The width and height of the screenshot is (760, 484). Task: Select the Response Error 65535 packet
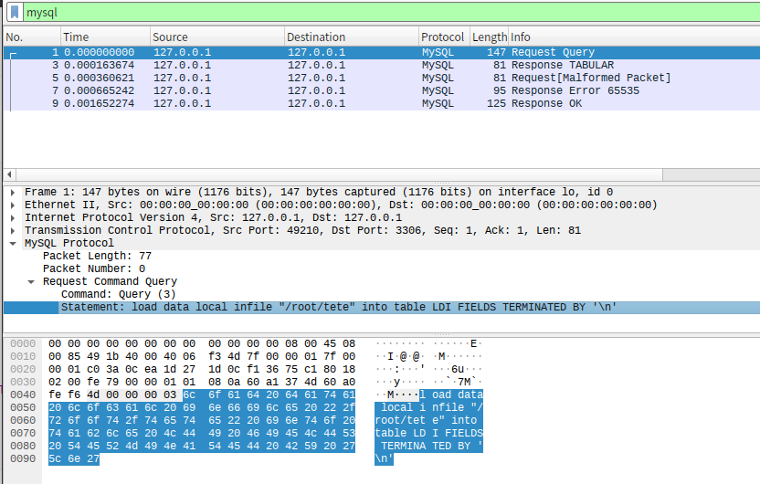pos(365,91)
